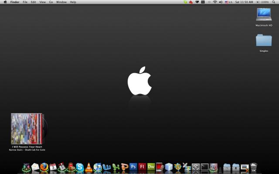Click the red menu bar icon
Viewport: 279px width, 174px height.
191,2
